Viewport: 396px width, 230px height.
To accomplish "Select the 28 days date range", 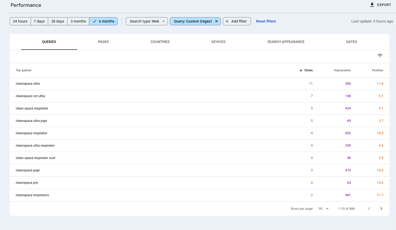I will [x=58, y=21].
